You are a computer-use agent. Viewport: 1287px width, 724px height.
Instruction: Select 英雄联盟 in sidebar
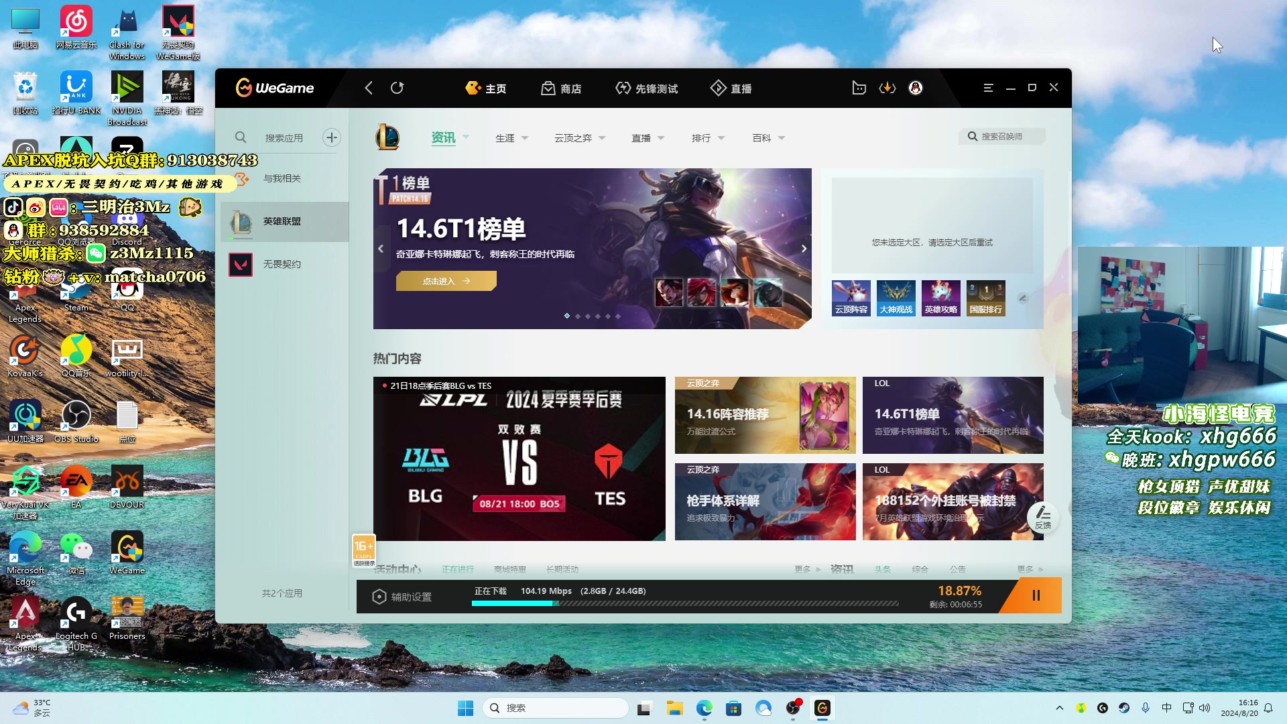click(285, 221)
